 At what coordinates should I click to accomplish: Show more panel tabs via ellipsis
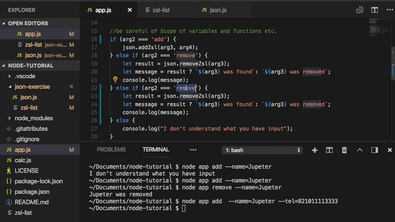(193, 150)
